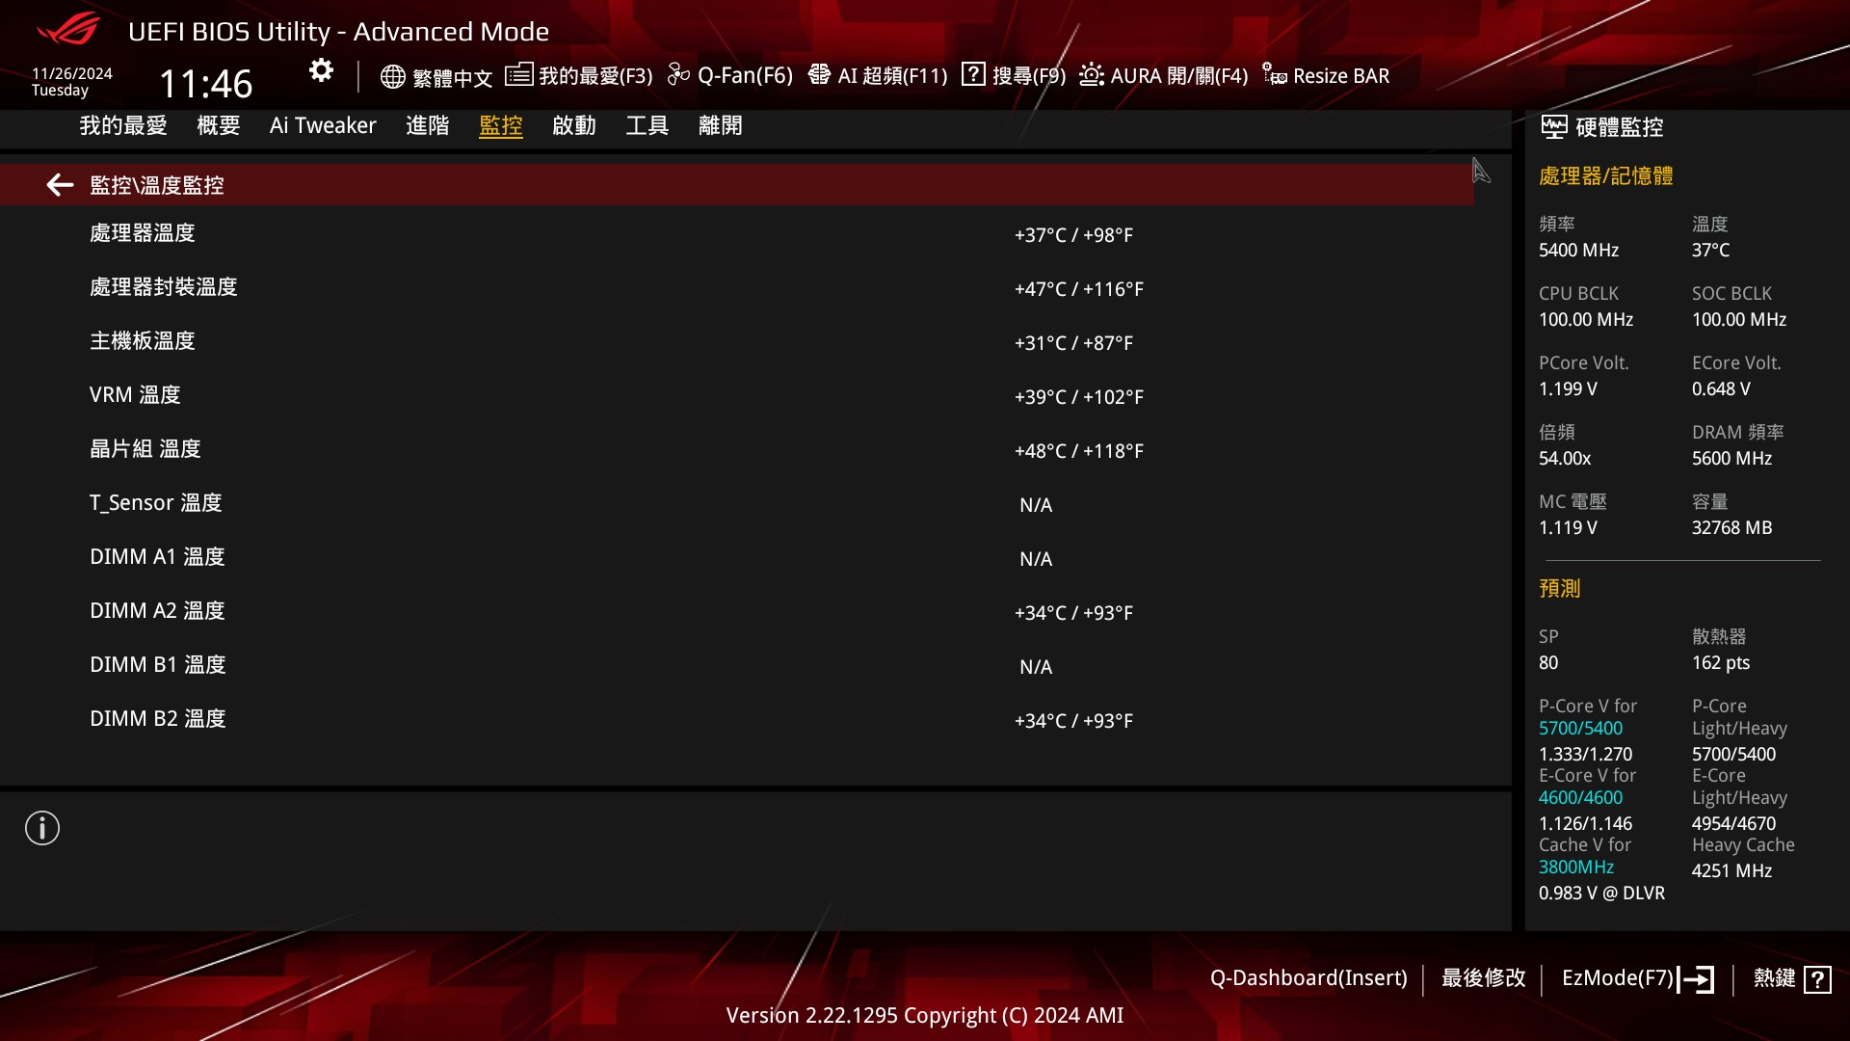
Task: Click 4600/4600 cyan E-Core link
Action: pos(1580,798)
